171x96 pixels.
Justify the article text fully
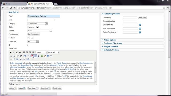coord(33,52)
